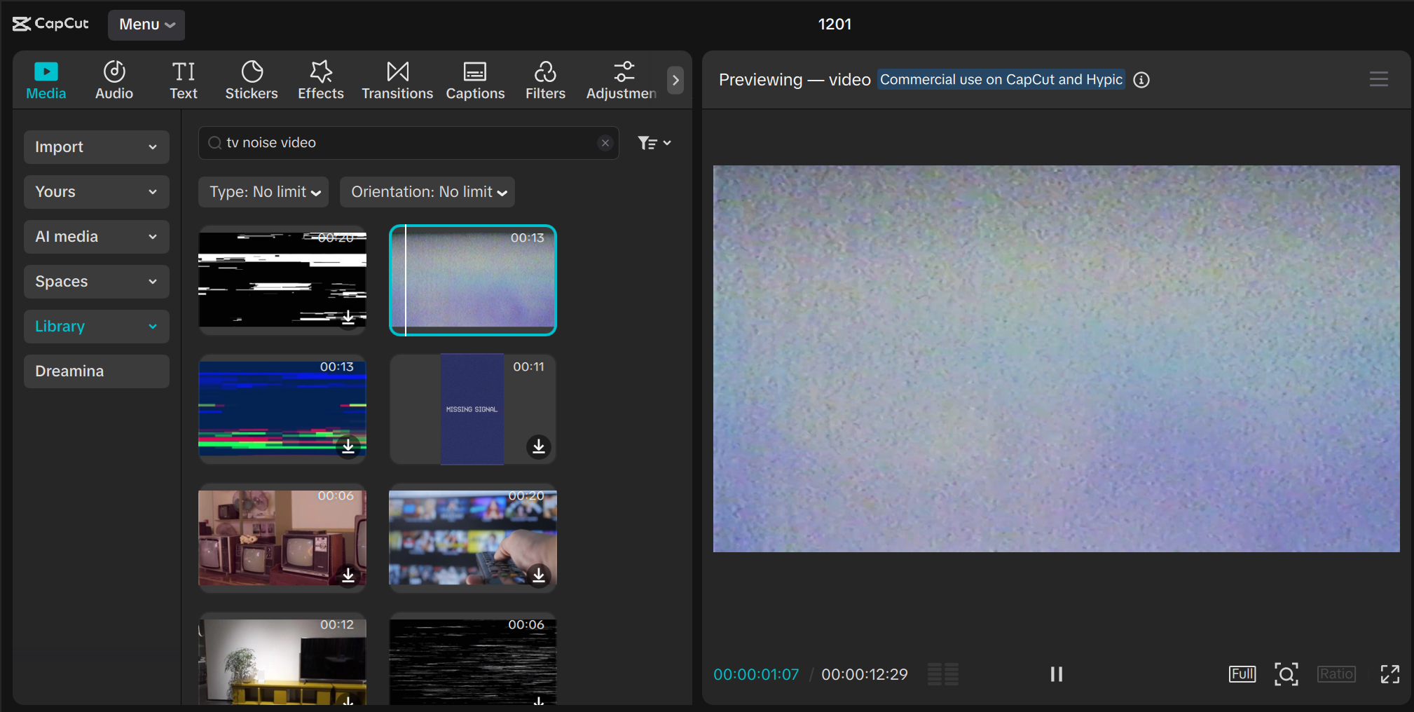Open the Orientation: No limit dropdown
This screenshot has width=1414, height=712.
click(x=427, y=192)
